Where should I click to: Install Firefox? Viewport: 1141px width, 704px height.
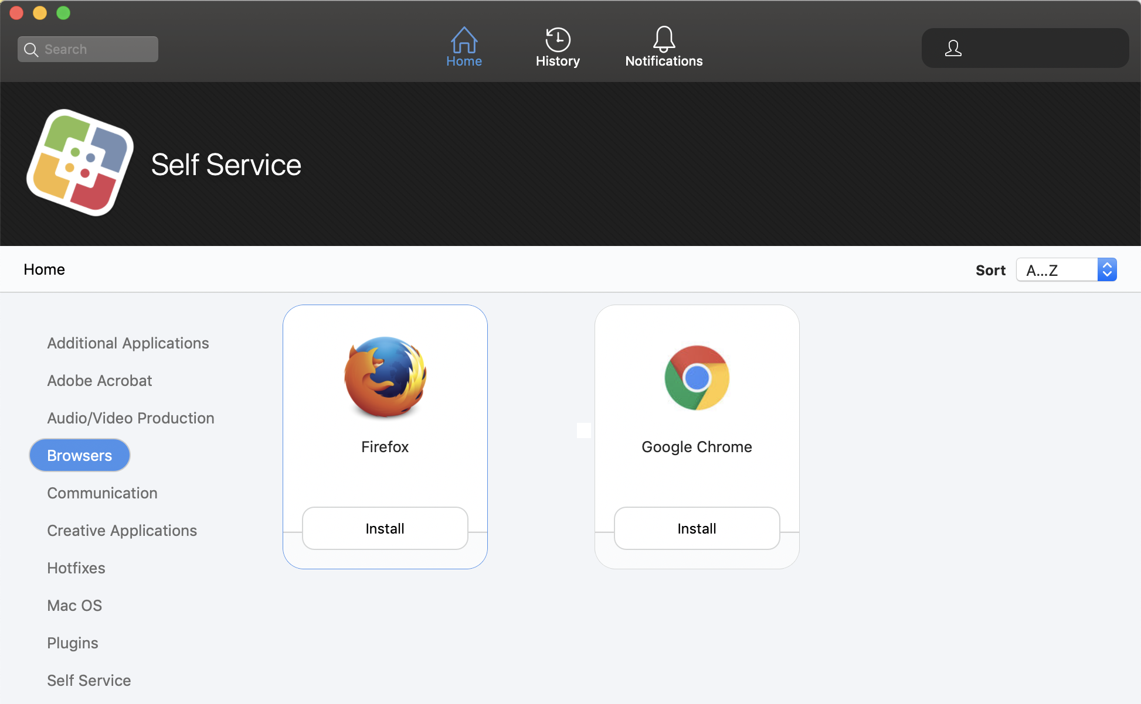coord(385,528)
